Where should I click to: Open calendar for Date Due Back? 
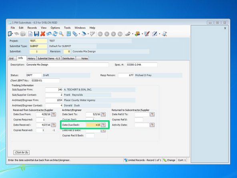103,125
